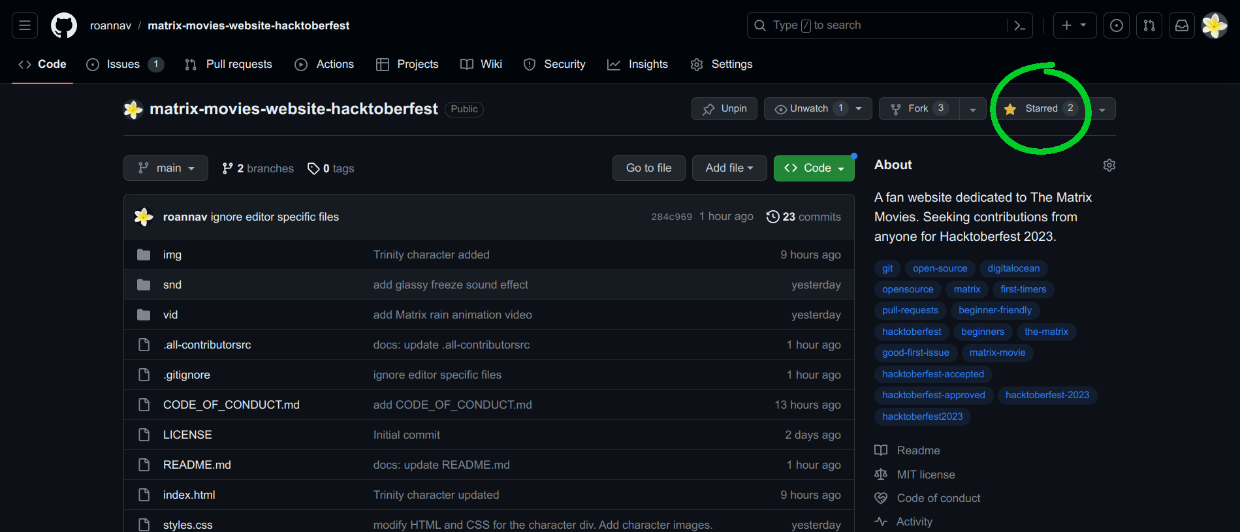Open the main branch selector dropdown
1240x532 pixels.
166,168
